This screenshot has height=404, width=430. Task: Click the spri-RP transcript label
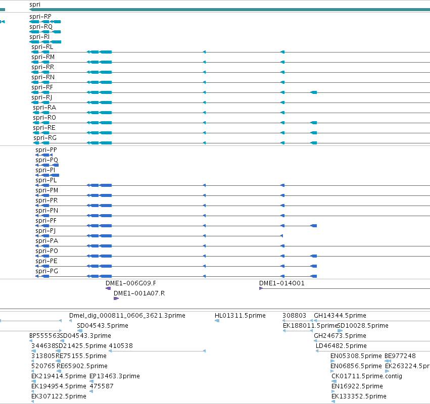pyautogui.click(x=40, y=17)
